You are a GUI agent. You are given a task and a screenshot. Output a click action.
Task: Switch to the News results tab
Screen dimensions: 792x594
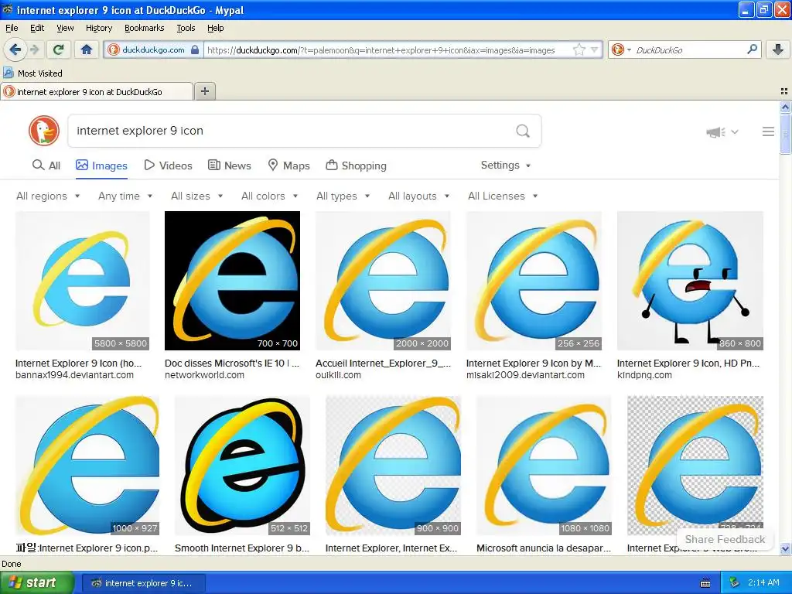pyautogui.click(x=229, y=166)
